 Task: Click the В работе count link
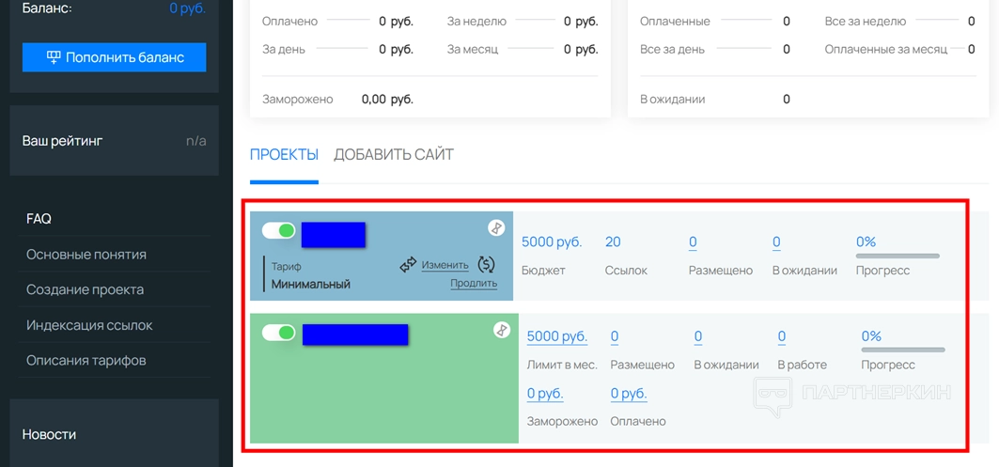pyautogui.click(x=782, y=336)
